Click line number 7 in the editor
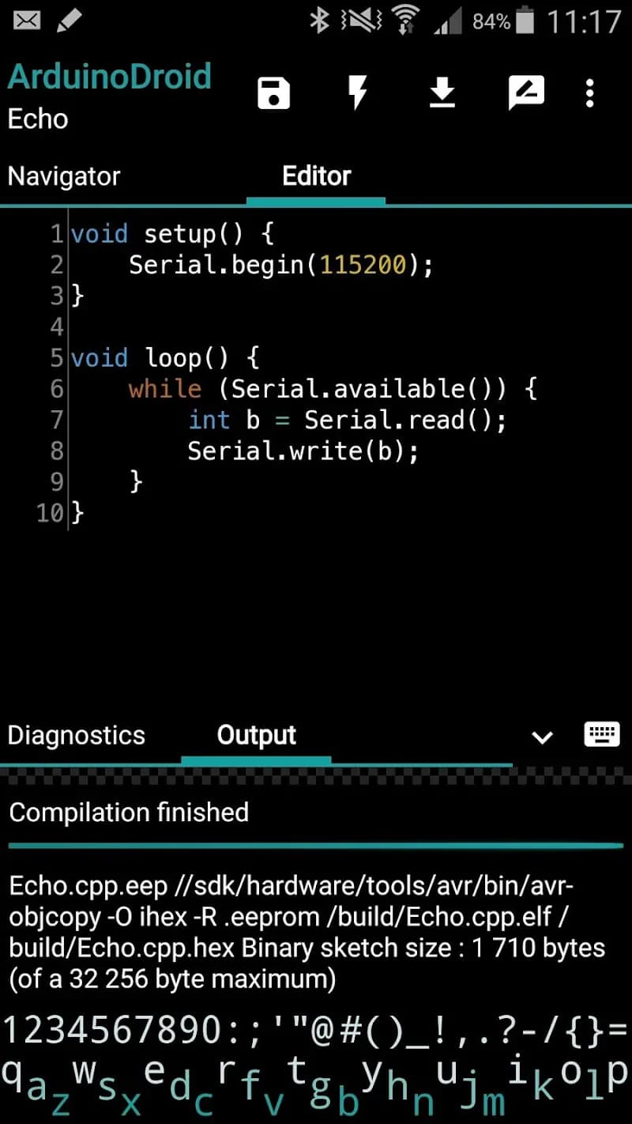This screenshot has height=1124, width=632. tap(56, 420)
